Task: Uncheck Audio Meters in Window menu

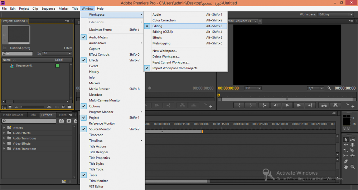Action: click(x=98, y=37)
